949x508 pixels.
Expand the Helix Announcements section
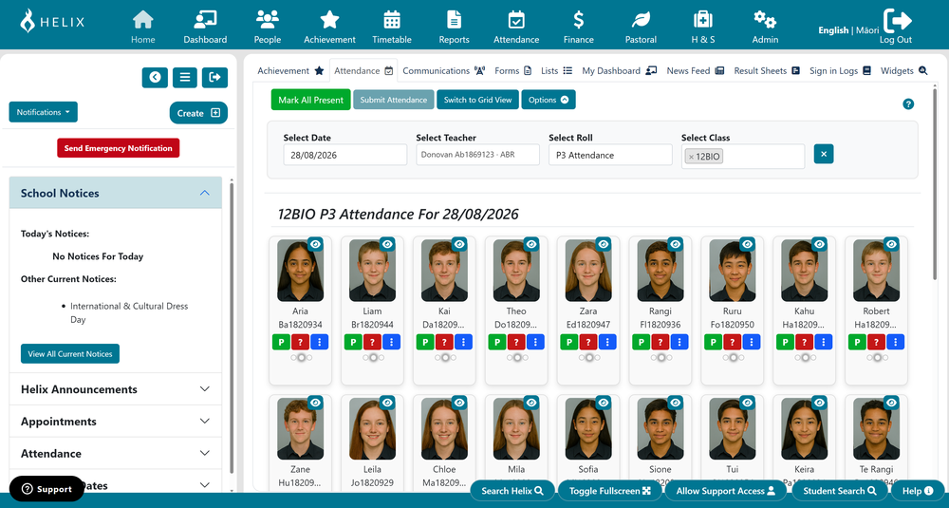[x=116, y=389]
